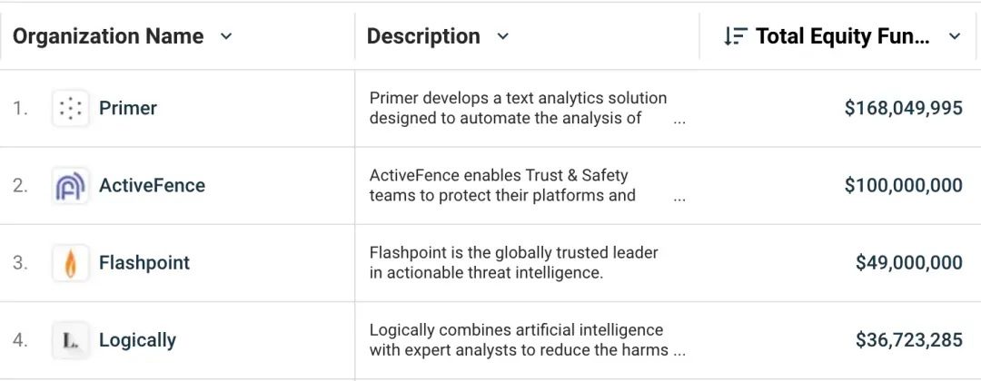The height and width of the screenshot is (381, 981).
Task: Click the ActiveFence logo icon
Action: [70, 186]
